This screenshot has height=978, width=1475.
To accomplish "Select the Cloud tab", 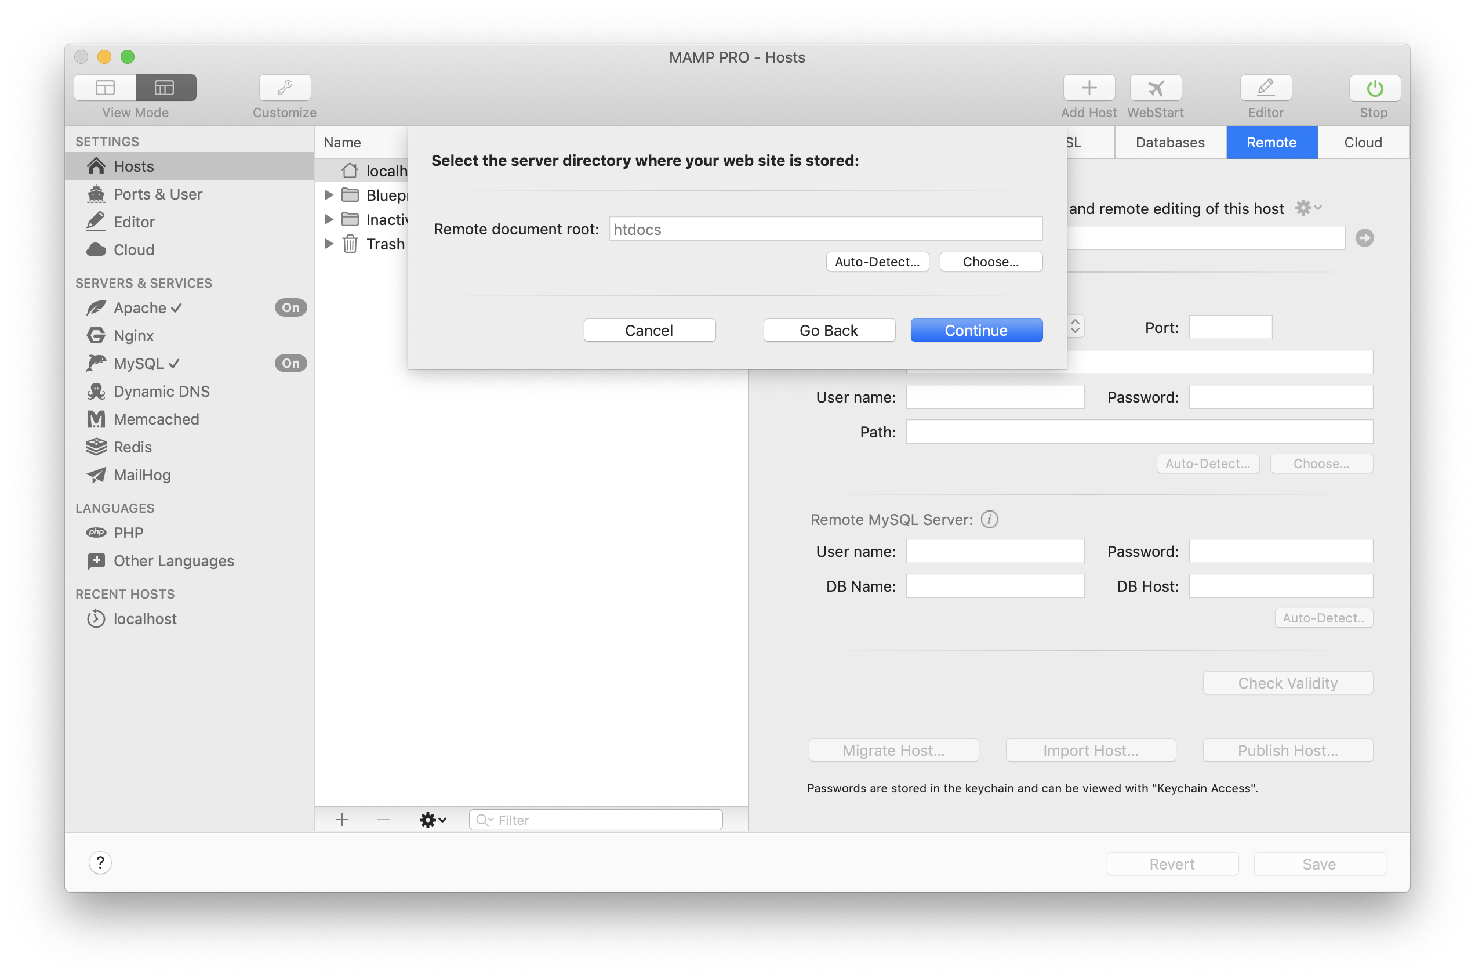I will pos(1363,142).
